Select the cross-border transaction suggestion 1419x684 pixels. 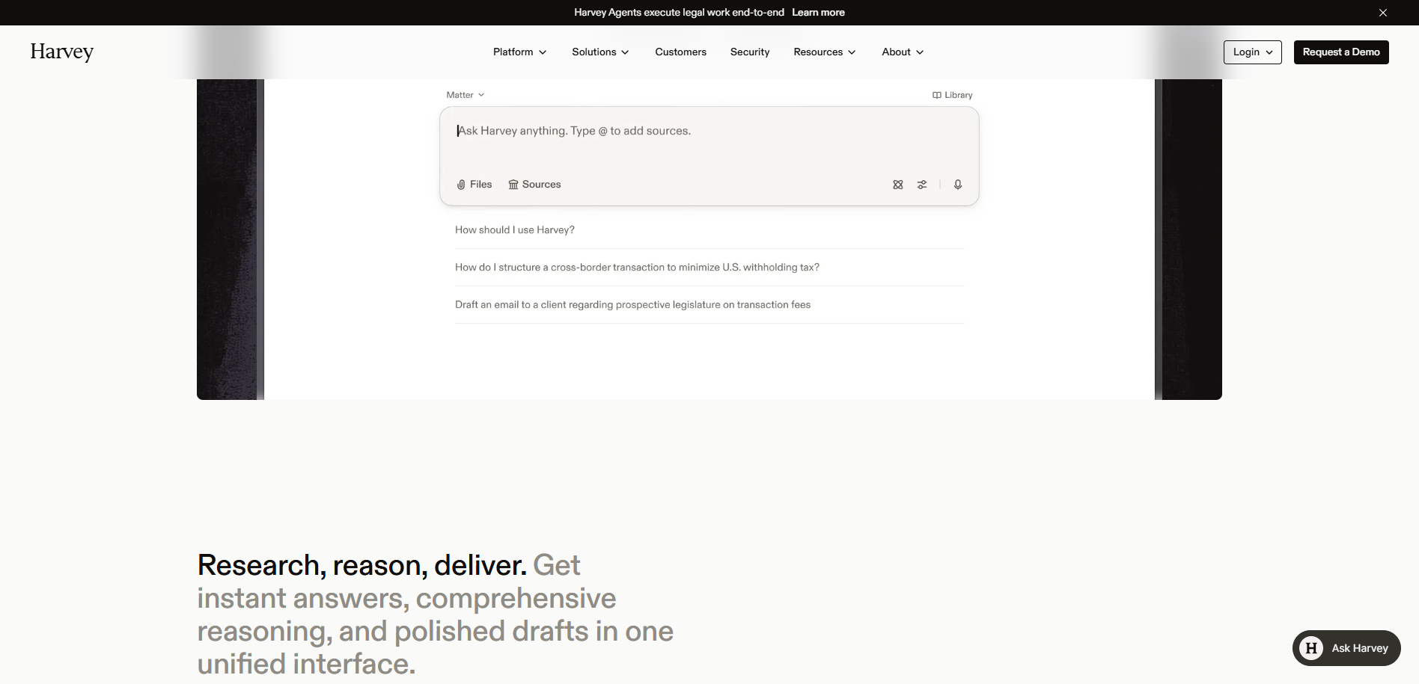709,268
